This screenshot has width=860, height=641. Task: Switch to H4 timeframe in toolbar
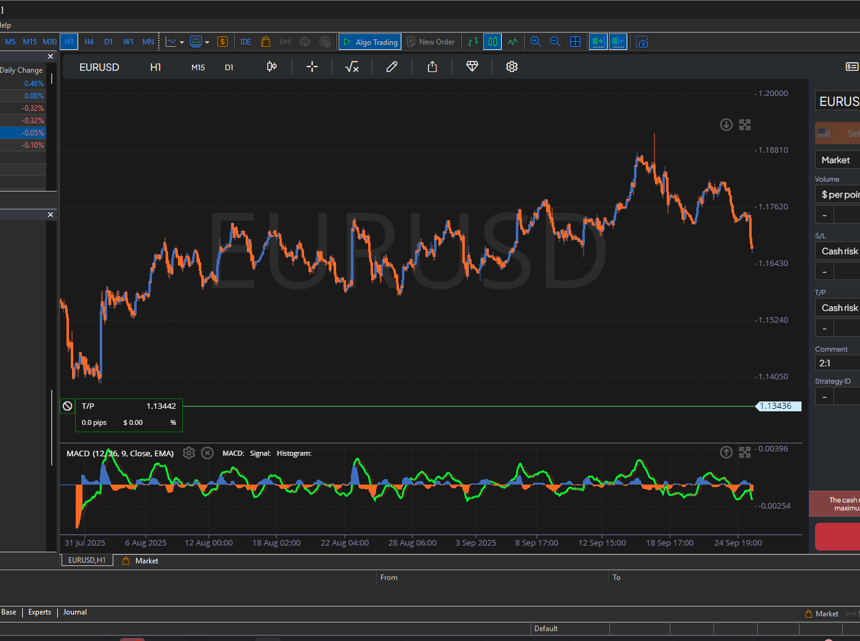(x=89, y=42)
